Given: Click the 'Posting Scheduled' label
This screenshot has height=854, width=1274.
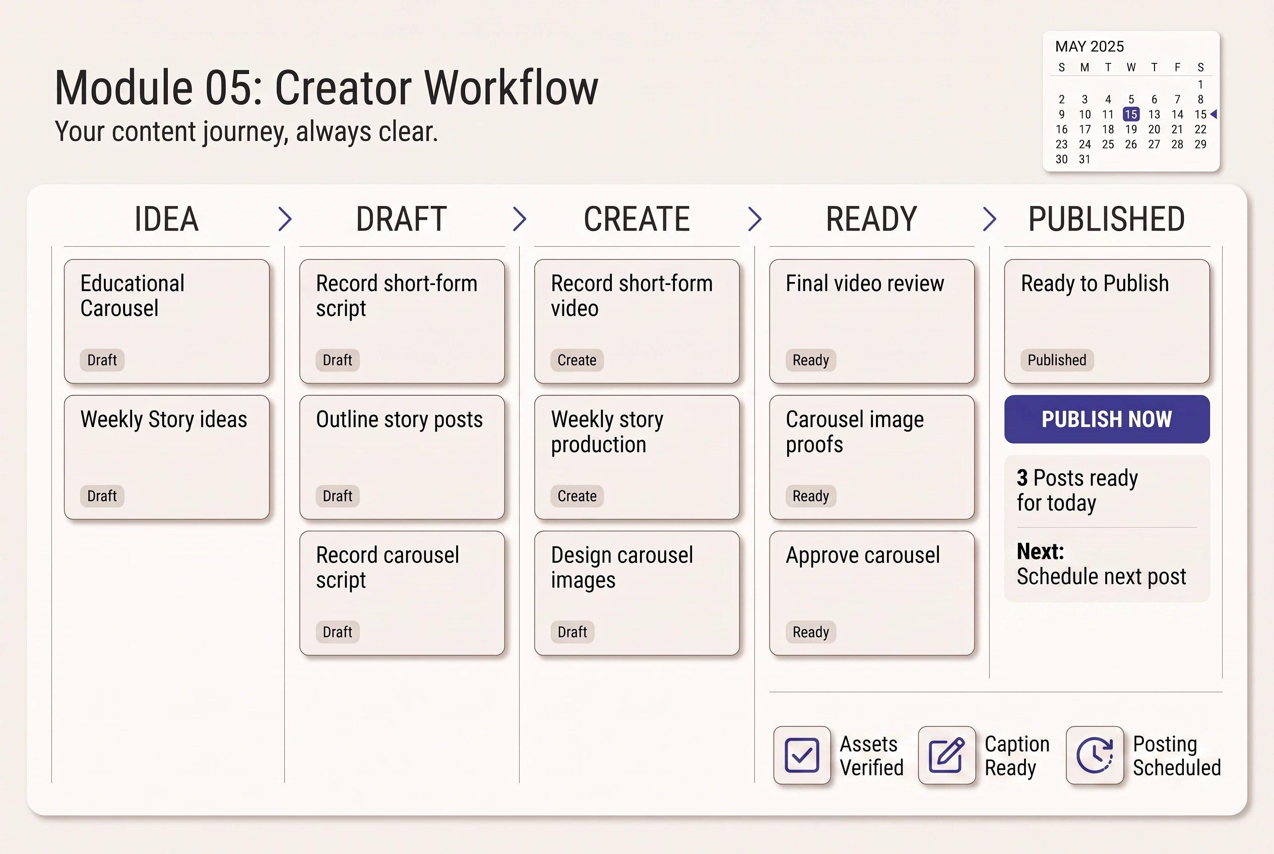Looking at the screenshot, I should point(1176,755).
